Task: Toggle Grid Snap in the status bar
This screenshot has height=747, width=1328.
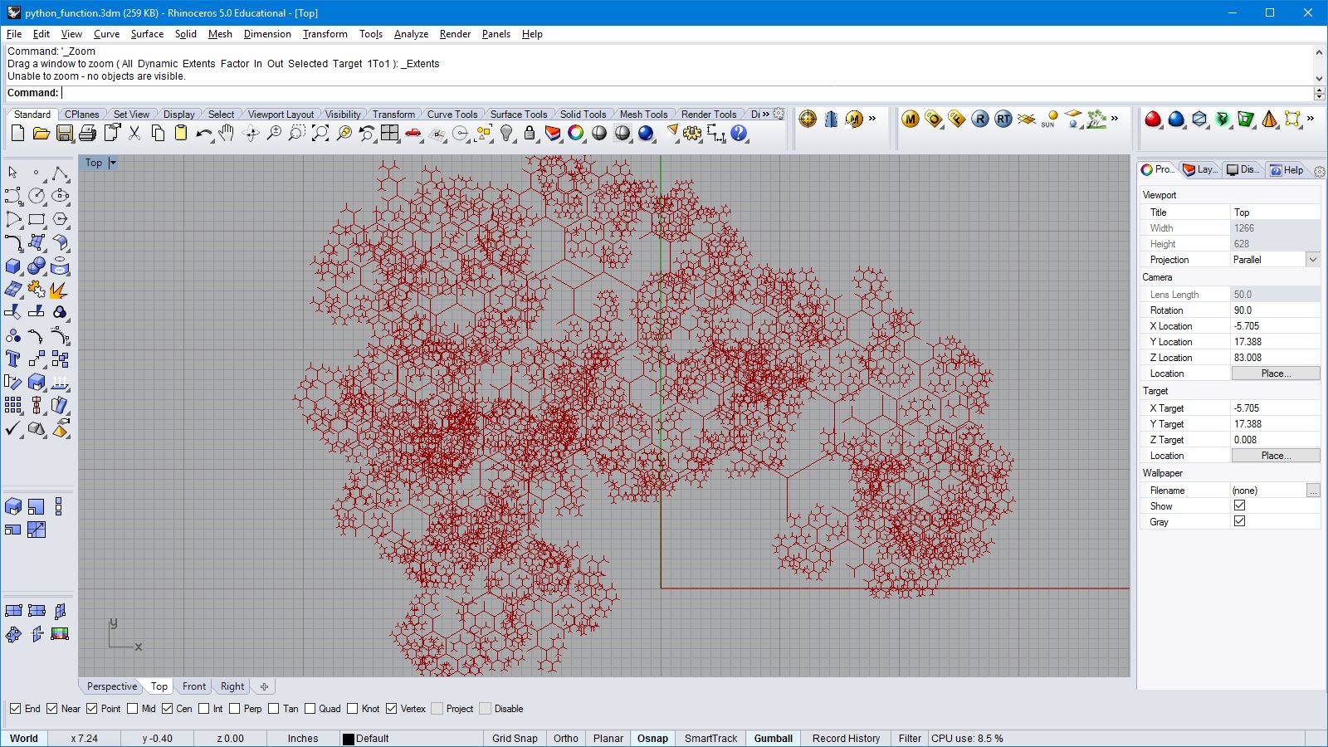Action: (x=515, y=738)
